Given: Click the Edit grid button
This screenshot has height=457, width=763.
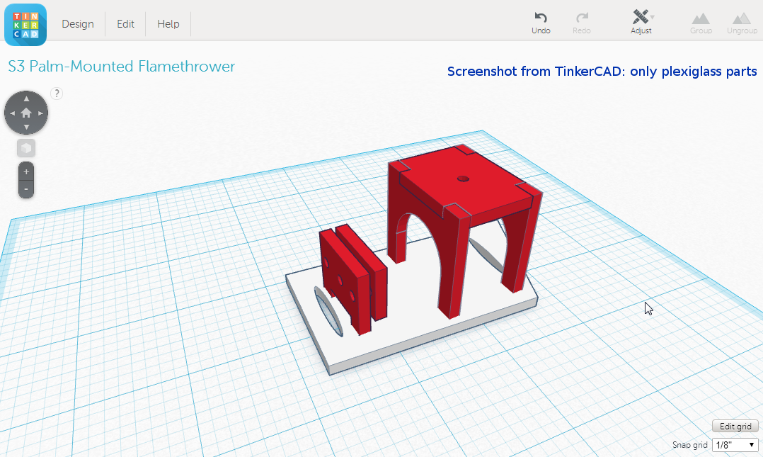Looking at the screenshot, I should click(735, 426).
